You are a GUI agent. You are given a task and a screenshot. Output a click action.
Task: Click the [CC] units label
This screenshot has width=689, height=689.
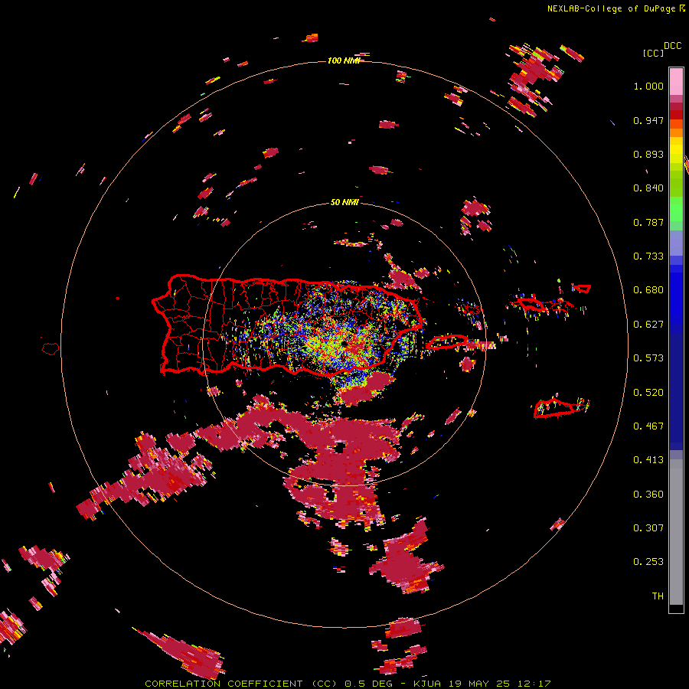[653, 53]
